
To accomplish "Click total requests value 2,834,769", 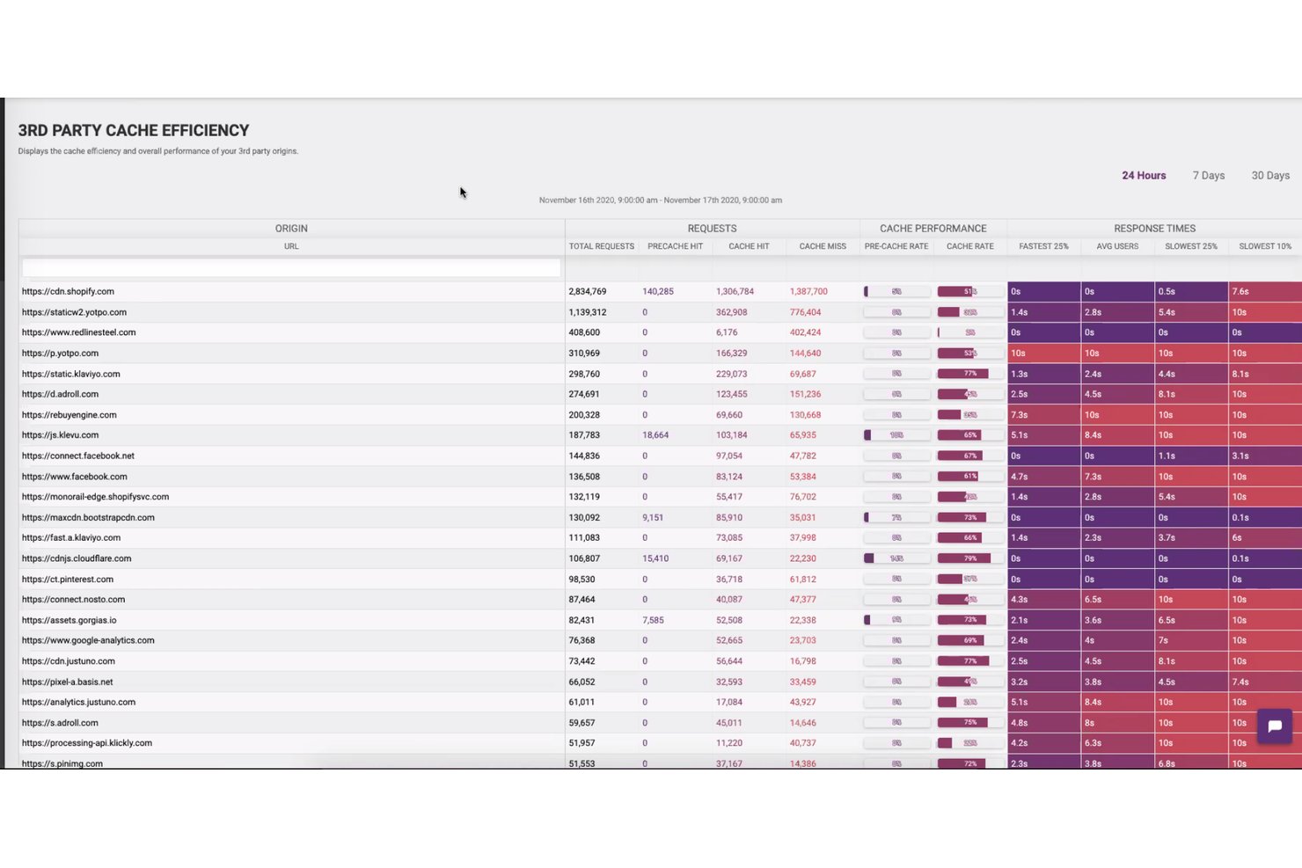I will [x=587, y=291].
